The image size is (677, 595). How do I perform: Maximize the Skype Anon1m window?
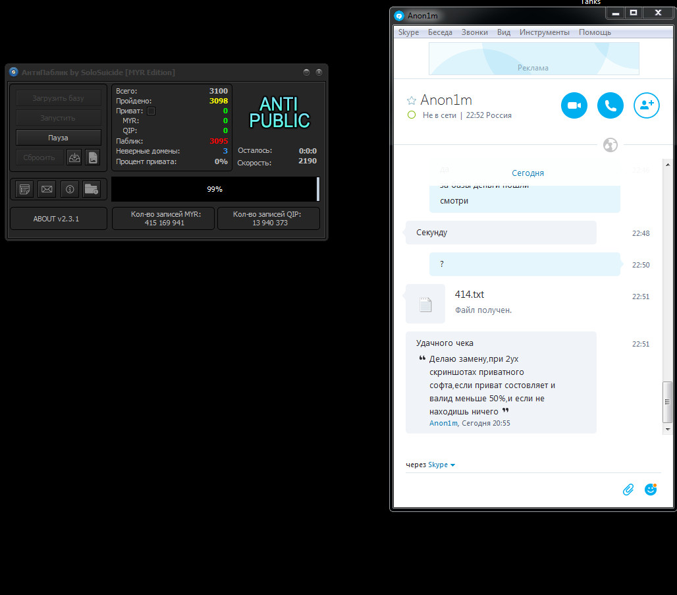pyautogui.click(x=634, y=13)
